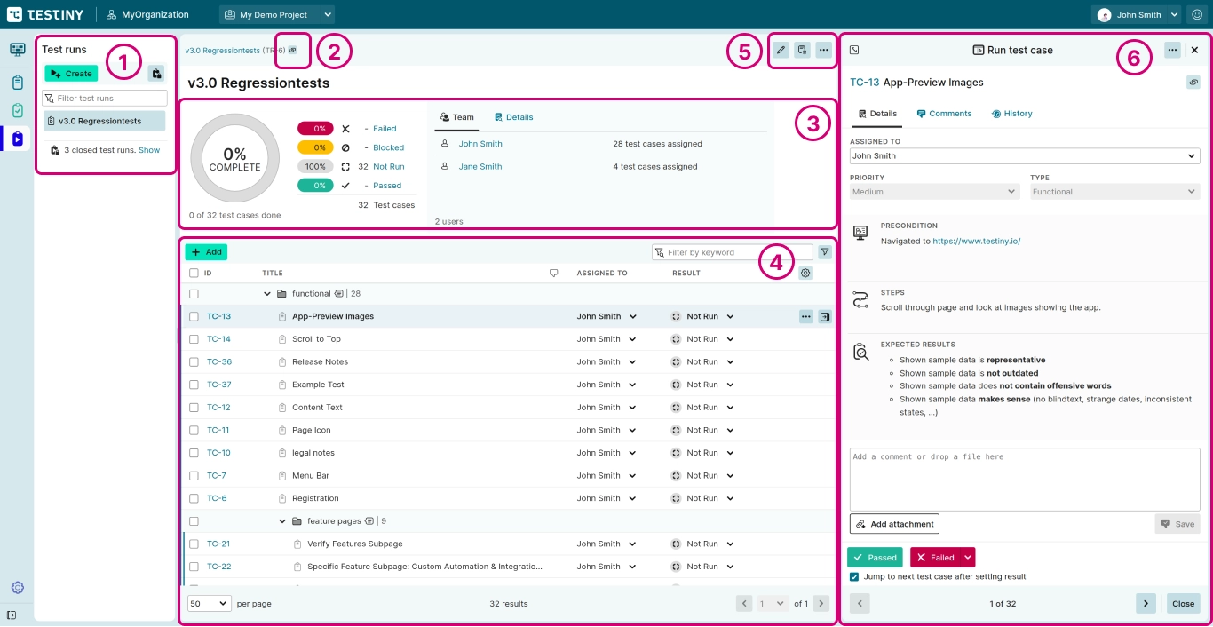Open the Details tab in summary panel
1213x627 pixels.
pyautogui.click(x=513, y=117)
